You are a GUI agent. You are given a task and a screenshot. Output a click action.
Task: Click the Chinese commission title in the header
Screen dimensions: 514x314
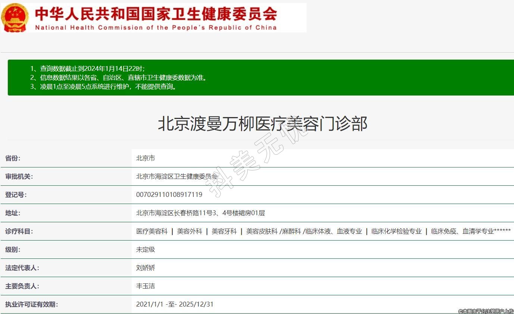(156, 14)
